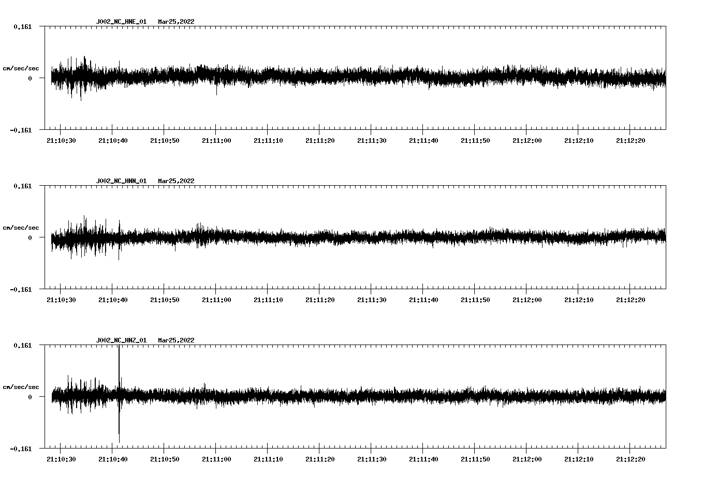
Task: Click the 21:11:30 time label on HNN axis
Action: coord(372,300)
